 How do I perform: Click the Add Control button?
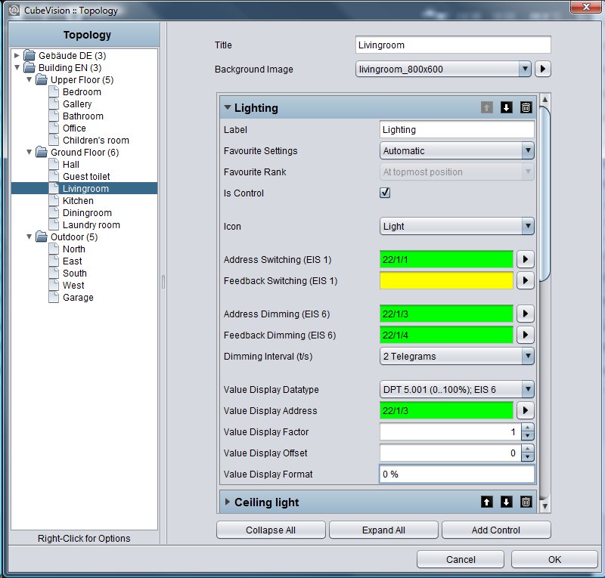pos(496,530)
